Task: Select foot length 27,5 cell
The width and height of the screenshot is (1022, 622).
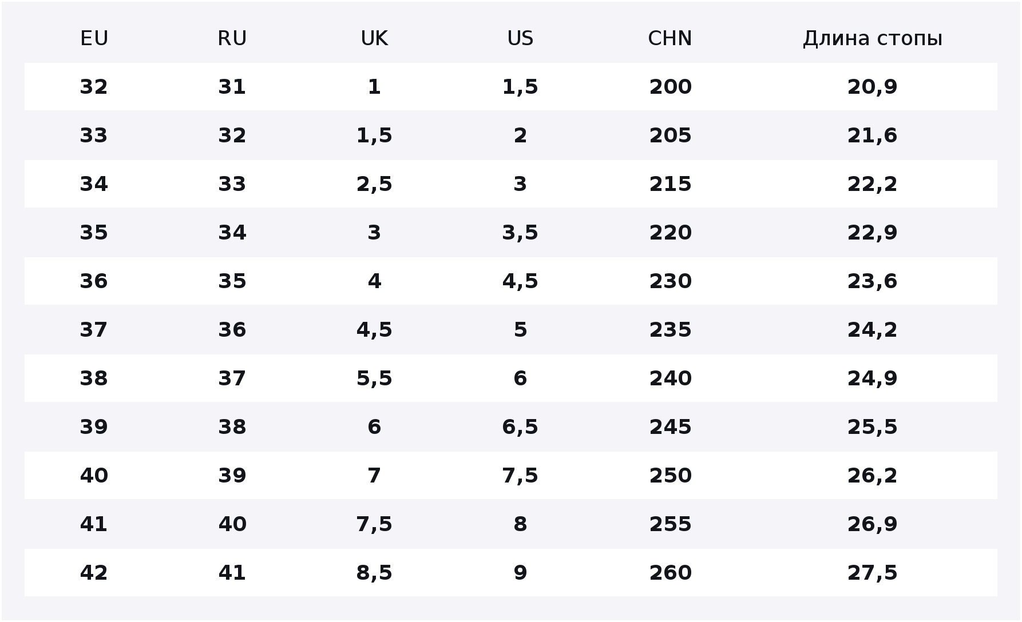Action: (872, 573)
